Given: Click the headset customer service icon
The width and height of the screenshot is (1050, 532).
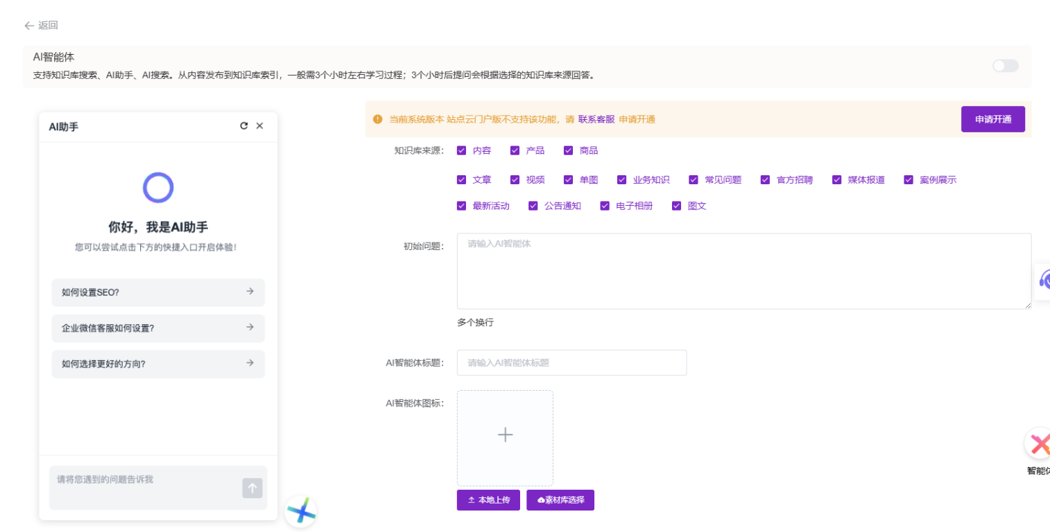Looking at the screenshot, I should pos(1043,280).
